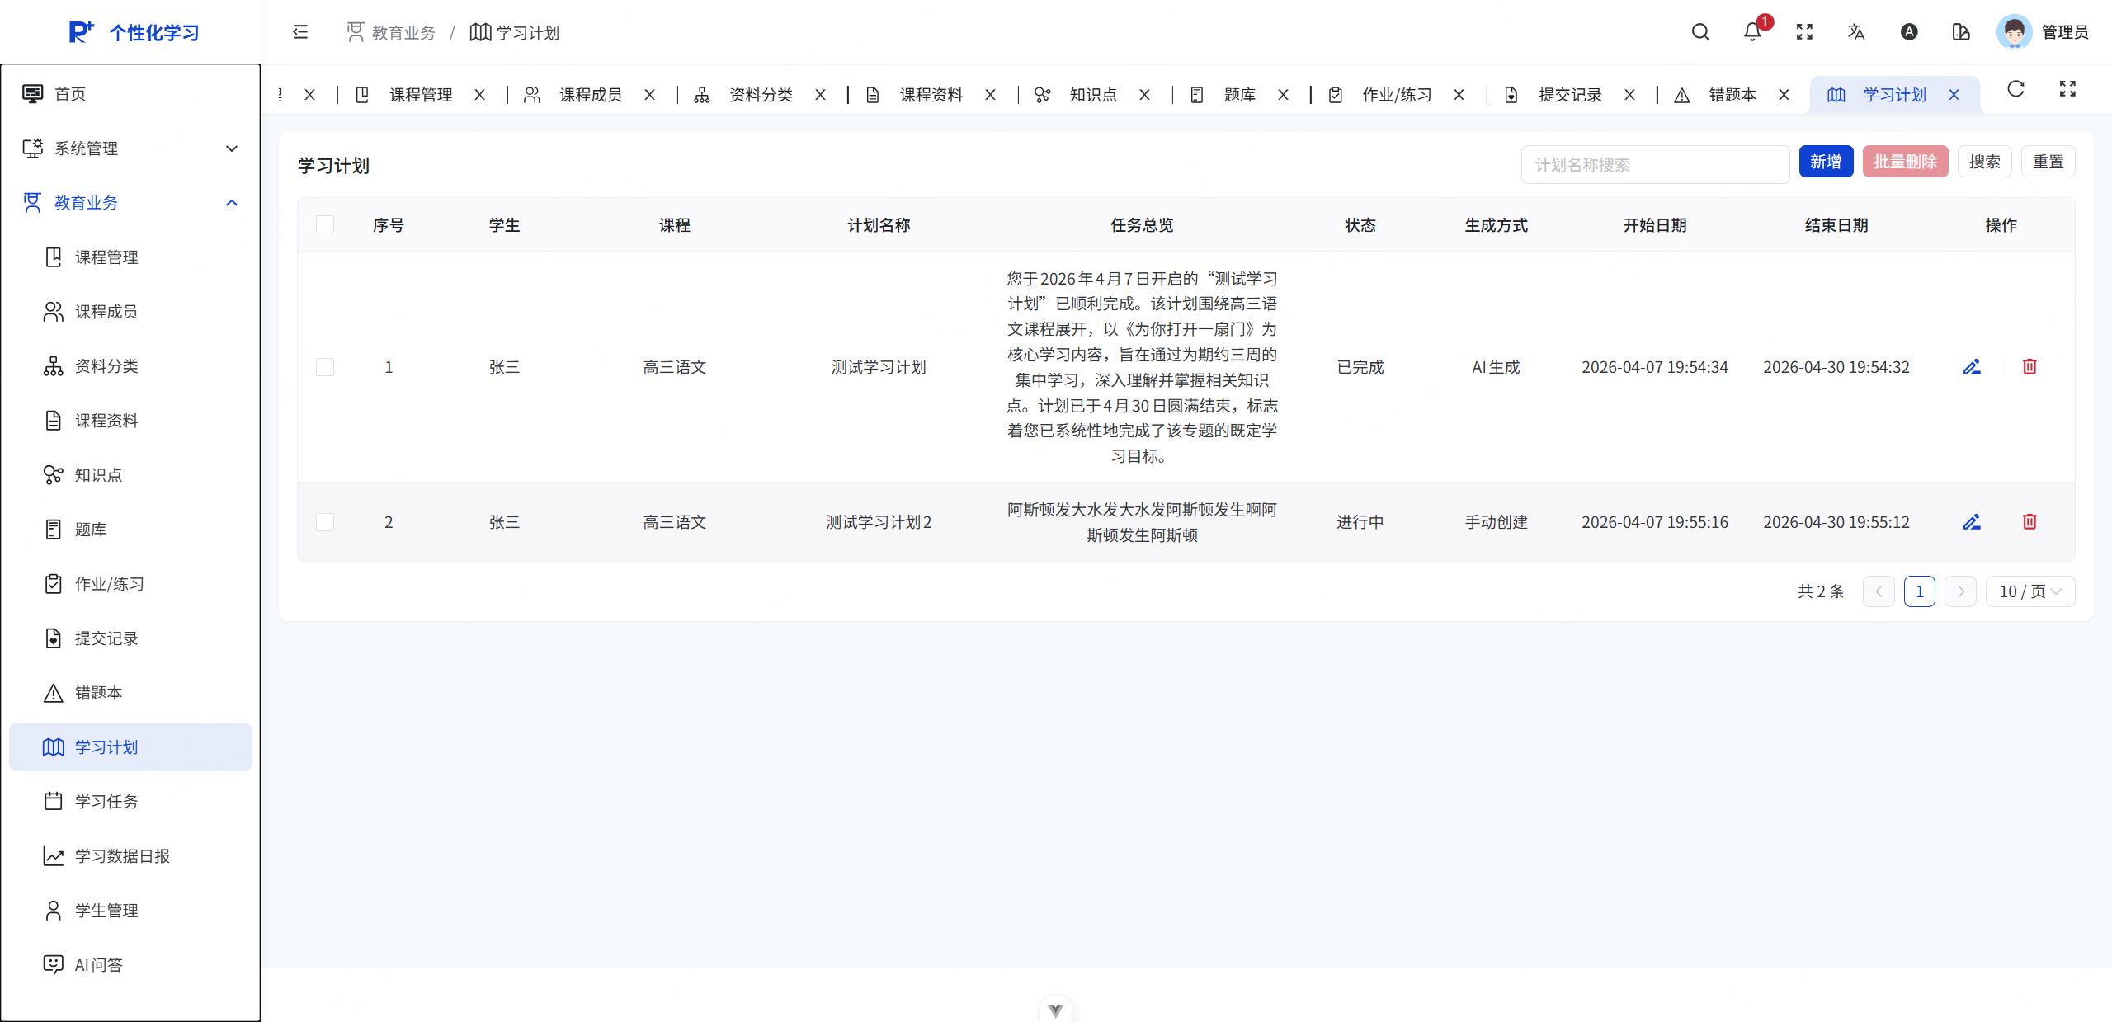Collapse sidebar with the menu fold icon
The height and width of the screenshot is (1022, 2112).
(x=300, y=32)
